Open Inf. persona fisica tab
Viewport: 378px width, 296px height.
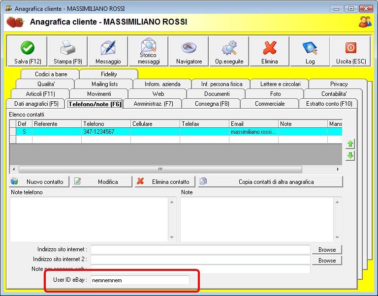[x=221, y=84]
